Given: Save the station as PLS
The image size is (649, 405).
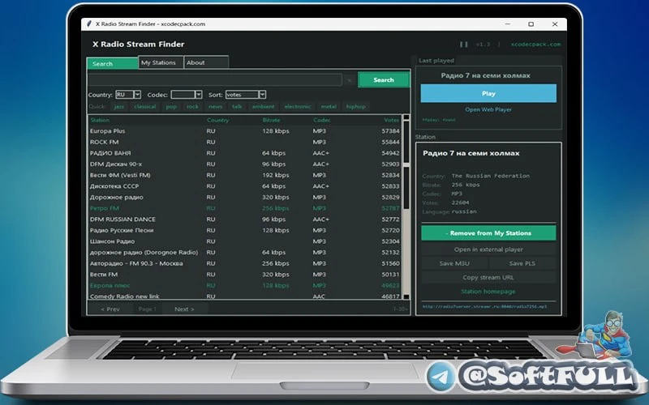Looking at the screenshot, I should (x=522, y=263).
